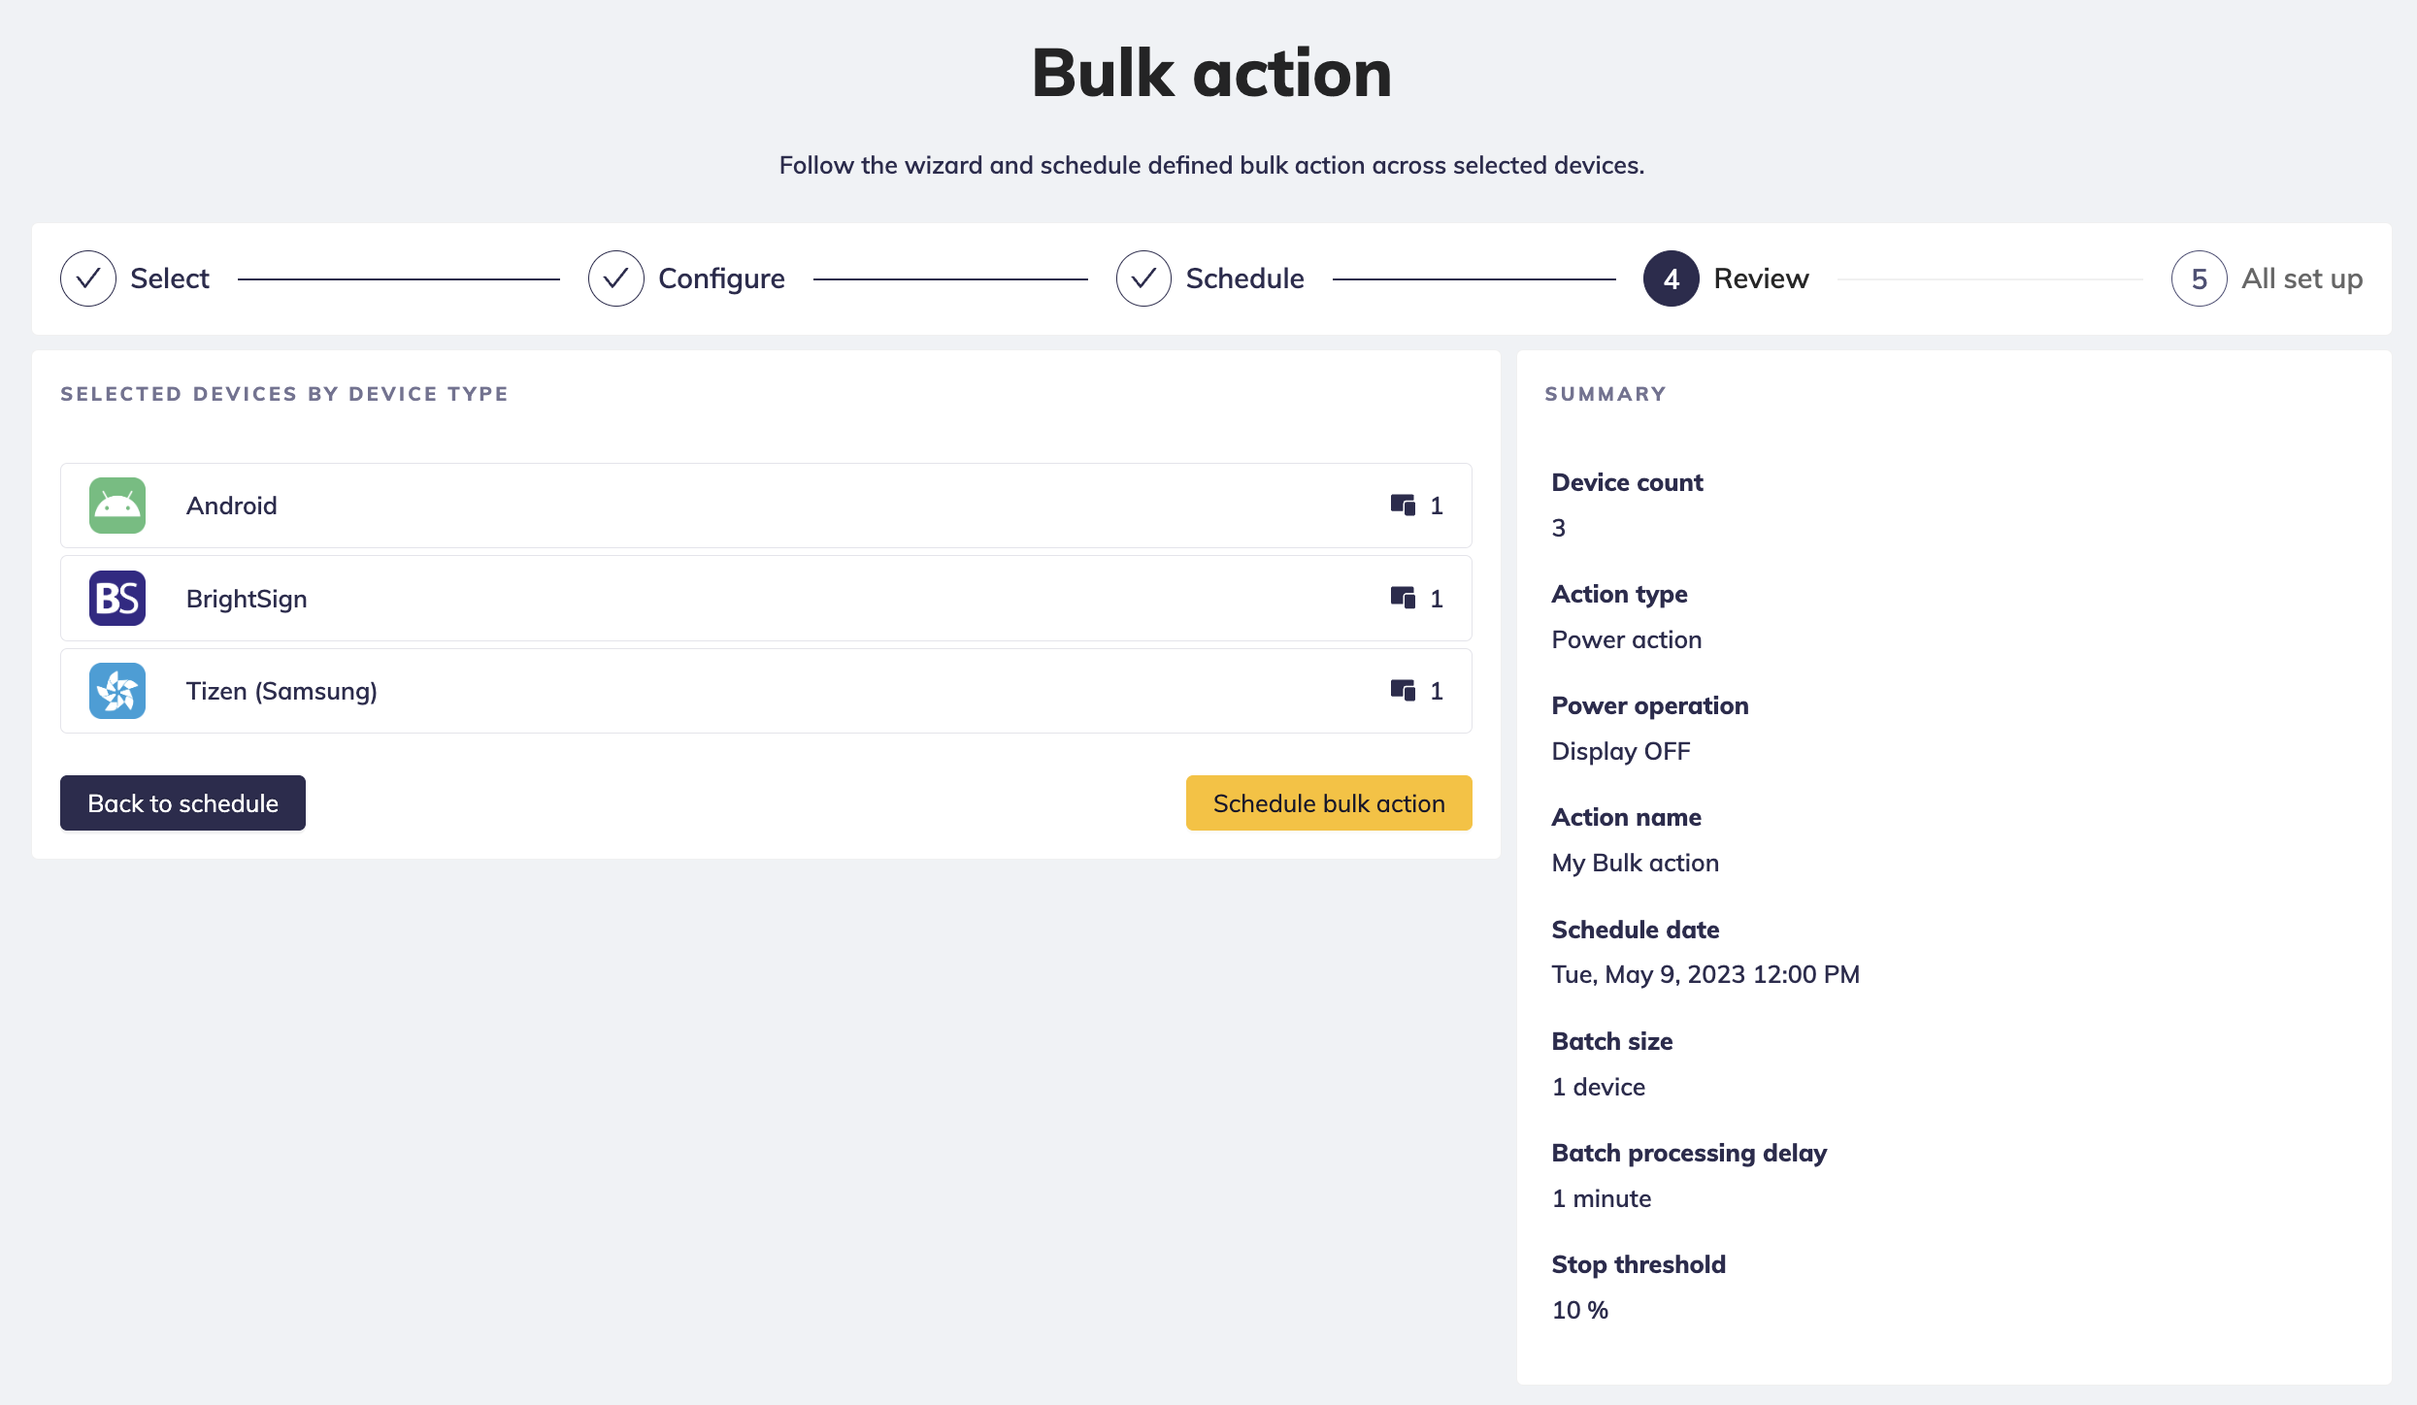The height and width of the screenshot is (1405, 2417).
Task: Click the BrightSign BS logo icon
Action: (117, 599)
